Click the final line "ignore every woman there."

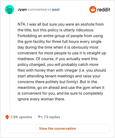coord(41,99)
